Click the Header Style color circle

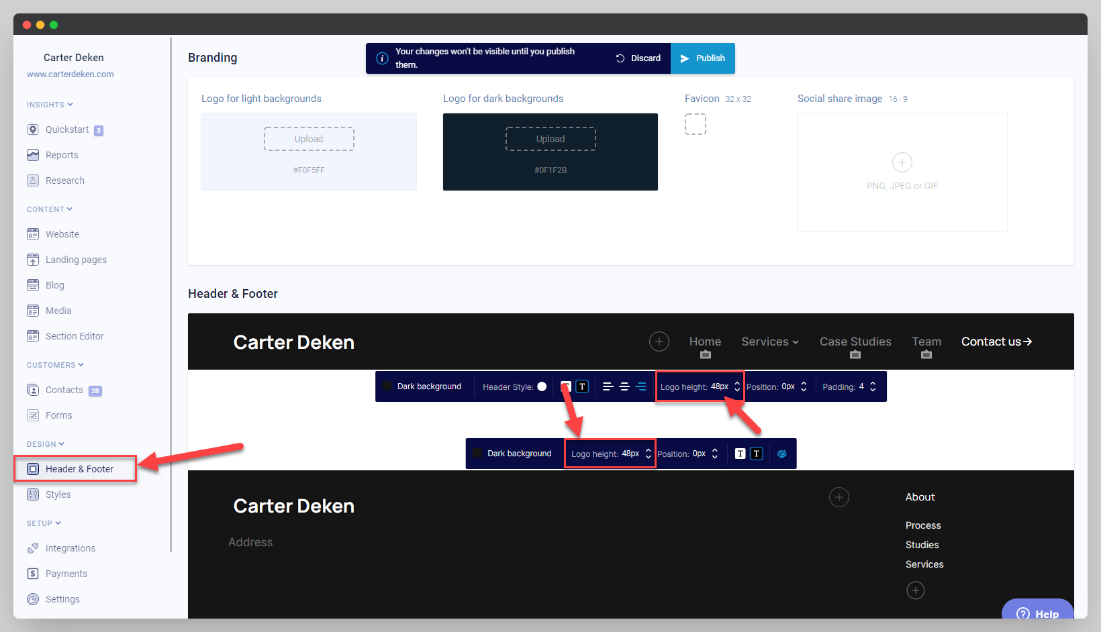(541, 386)
